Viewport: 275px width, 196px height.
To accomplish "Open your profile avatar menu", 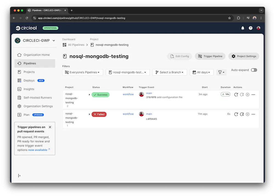I will [258, 28].
